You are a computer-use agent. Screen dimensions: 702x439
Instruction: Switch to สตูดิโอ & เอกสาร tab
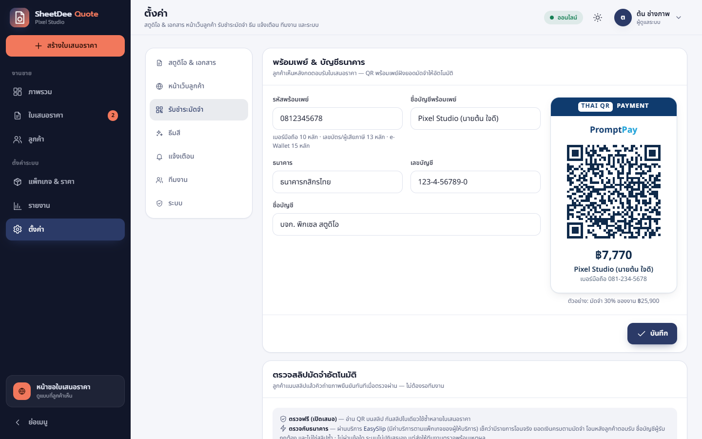click(x=199, y=63)
